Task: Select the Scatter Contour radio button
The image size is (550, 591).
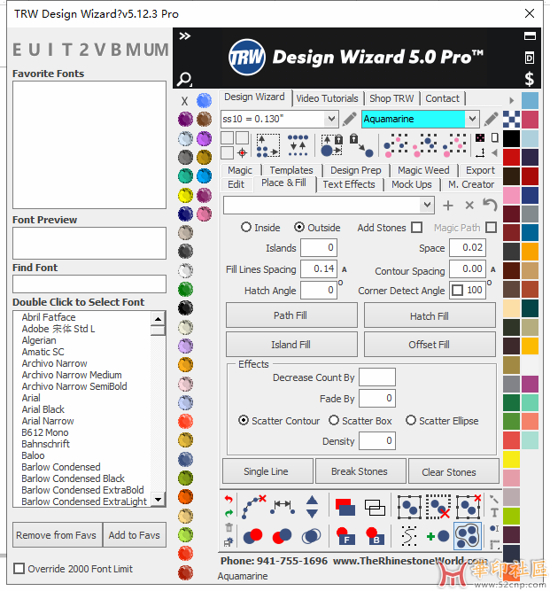Action: 244,420
